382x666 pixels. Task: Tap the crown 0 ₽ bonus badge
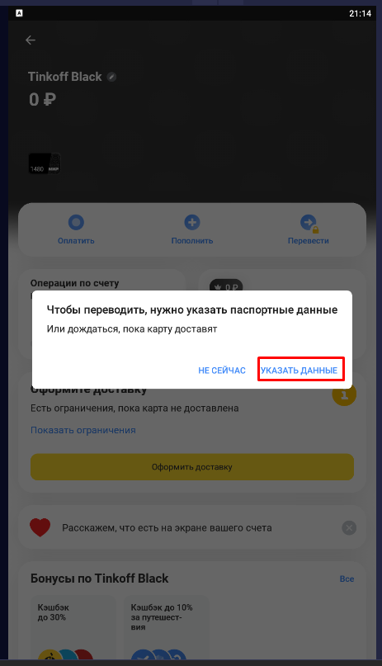point(226,286)
